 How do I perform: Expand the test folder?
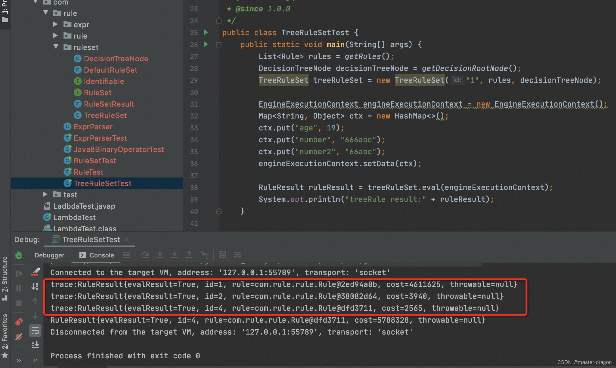click(45, 194)
